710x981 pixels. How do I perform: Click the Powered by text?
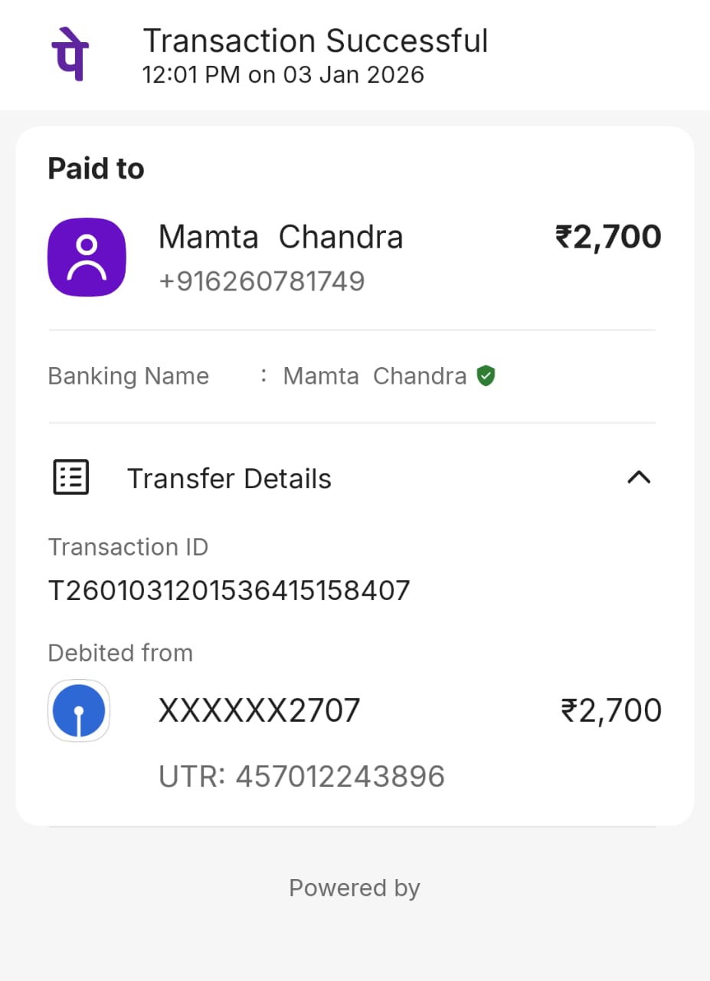(355, 887)
